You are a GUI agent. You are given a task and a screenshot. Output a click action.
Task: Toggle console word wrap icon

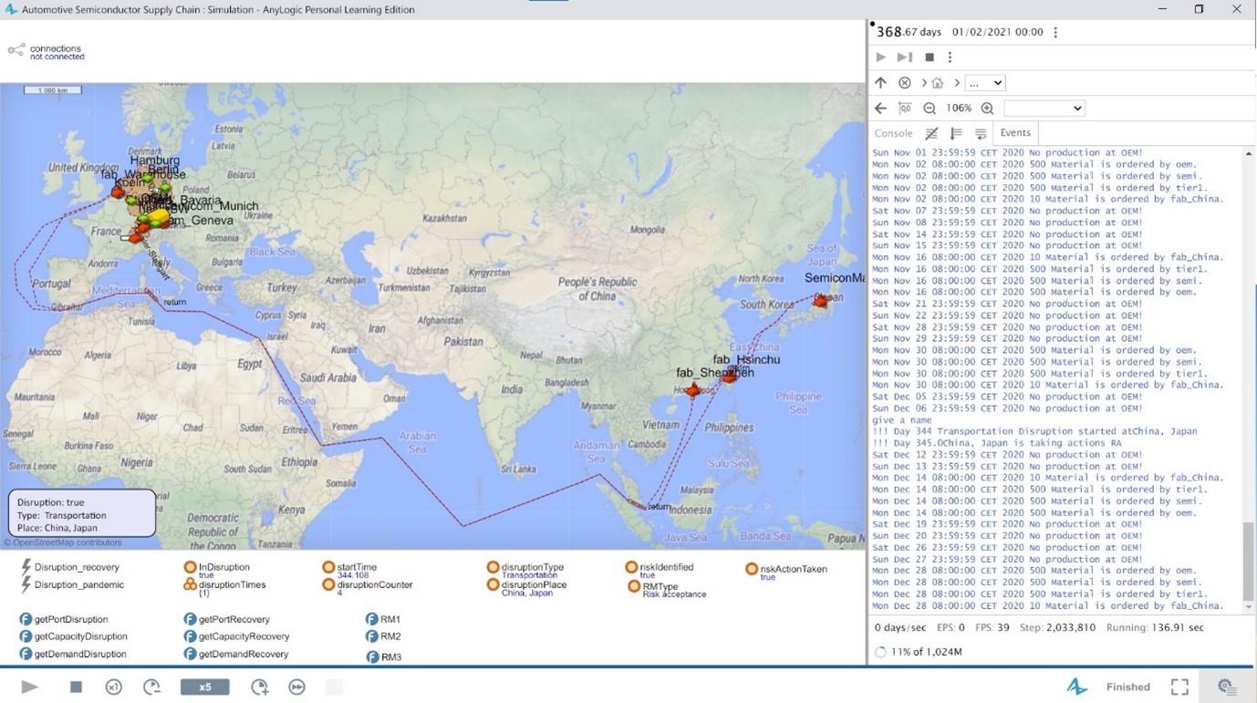tap(981, 133)
